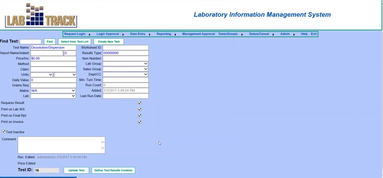The width and height of the screenshot is (383, 178).
Task: Click the Exit menu item
Action: pos(313,34)
